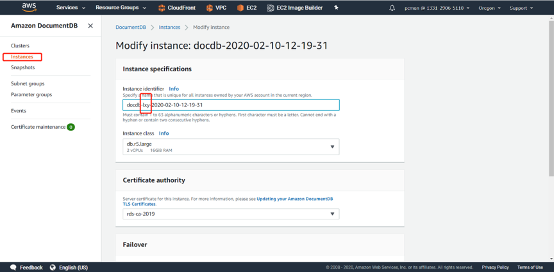The height and width of the screenshot is (272, 554).
Task: Click Info link beside Instance identifier
Action: pos(174,89)
